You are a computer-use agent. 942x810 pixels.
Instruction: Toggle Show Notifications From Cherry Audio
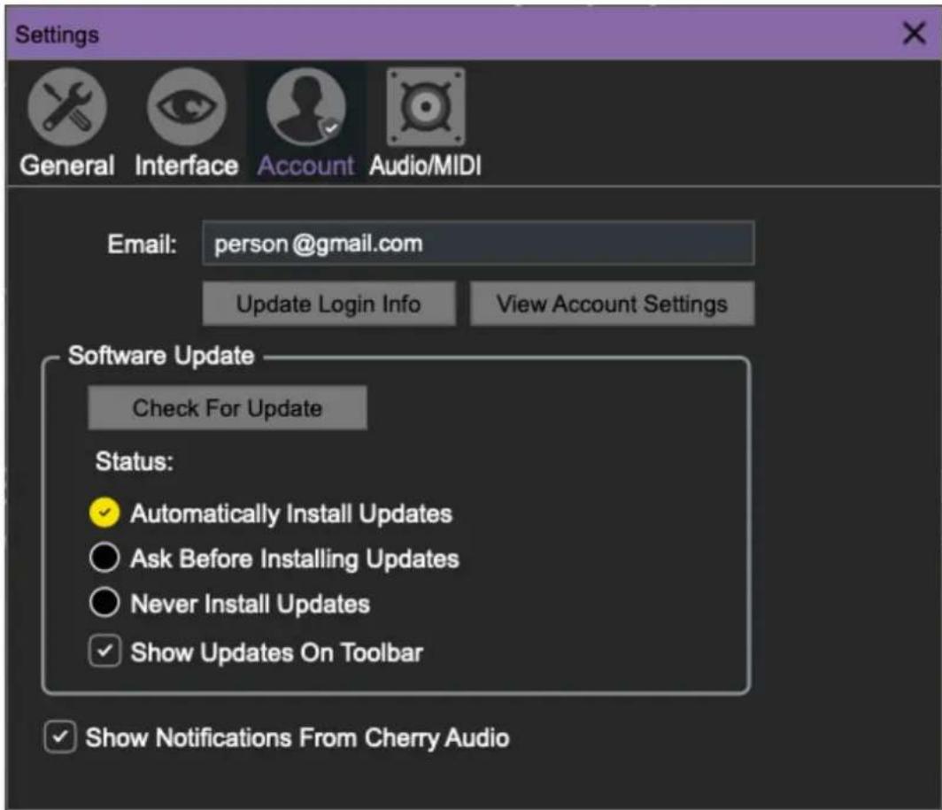(x=60, y=737)
